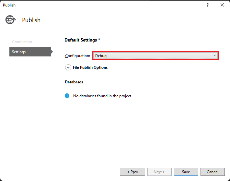Click the large Publish header title
The image size is (230, 181).
pos(31,20)
